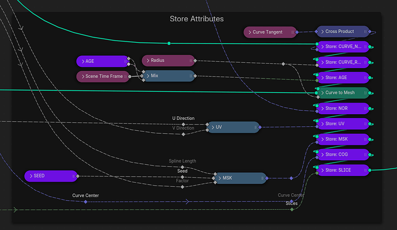
Task: Expand the Curve to Mesh node
Action: (x=322, y=93)
